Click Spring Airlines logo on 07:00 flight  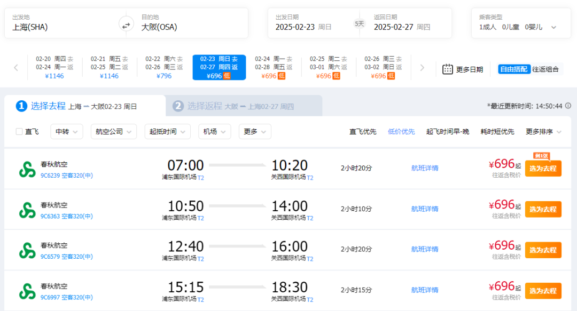pos(27,169)
